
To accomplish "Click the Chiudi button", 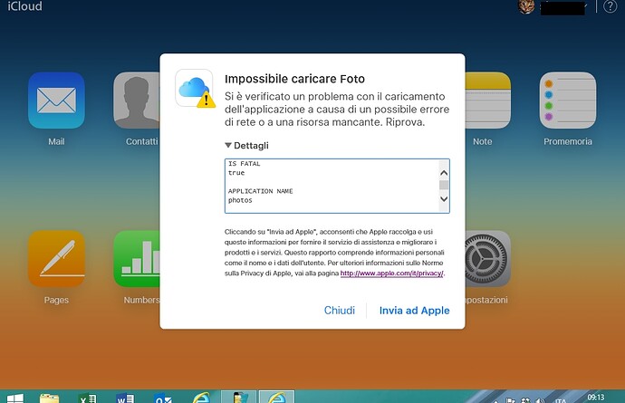I will (339, 310).
